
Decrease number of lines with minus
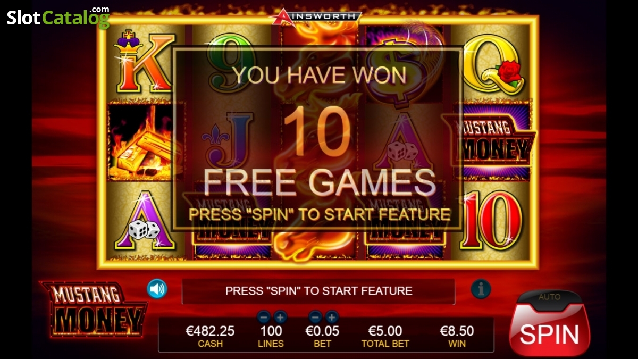[264, 318]
